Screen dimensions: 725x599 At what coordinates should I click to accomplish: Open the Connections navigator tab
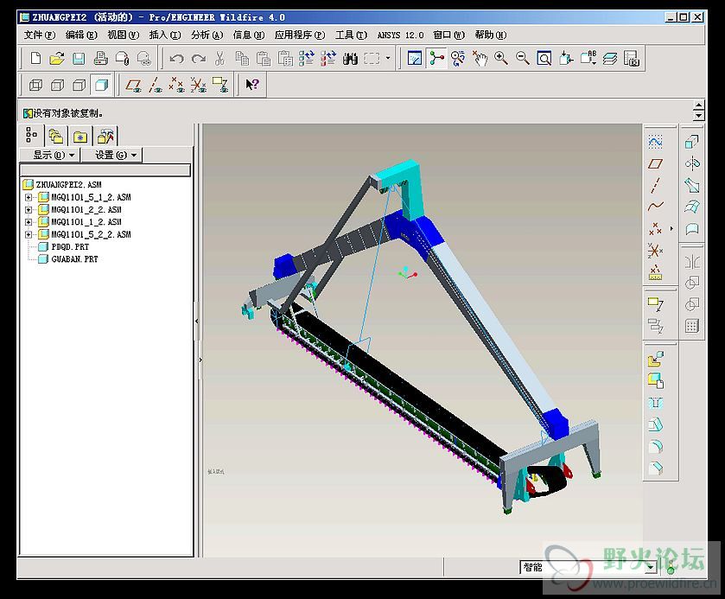[x=105, y=137]
